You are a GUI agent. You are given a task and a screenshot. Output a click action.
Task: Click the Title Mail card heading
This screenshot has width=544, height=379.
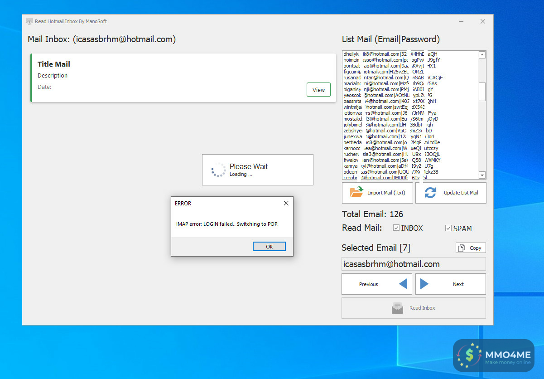click(54, 64)
